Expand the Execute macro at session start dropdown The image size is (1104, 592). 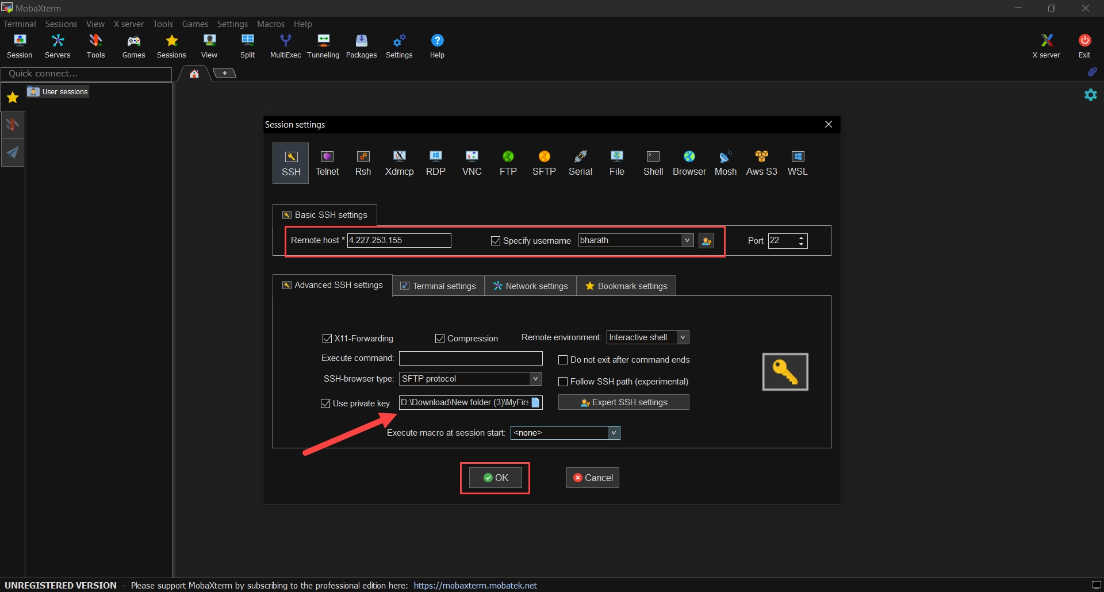click(x=614, y=433)
